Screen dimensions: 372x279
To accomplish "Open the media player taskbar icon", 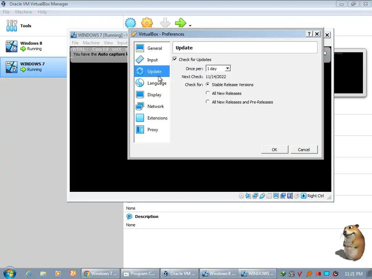I will pos(58,274).
